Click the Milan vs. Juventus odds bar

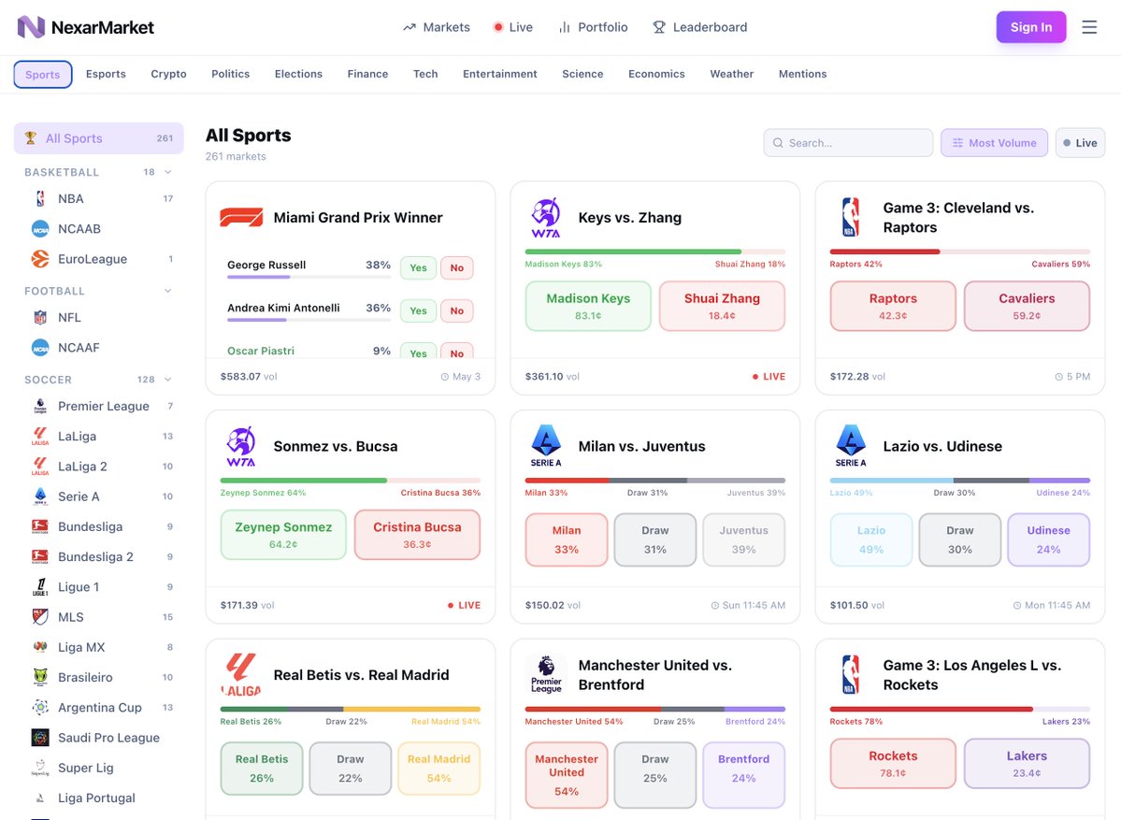click(x=654, y=481)
